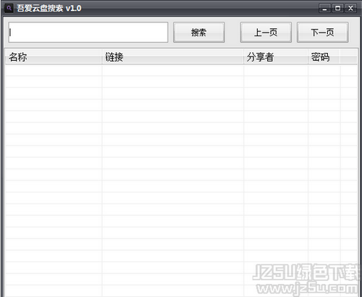Screen dimensions: 362x297
Task: Sort by the 密码 column header
Action: click(324, 57)
